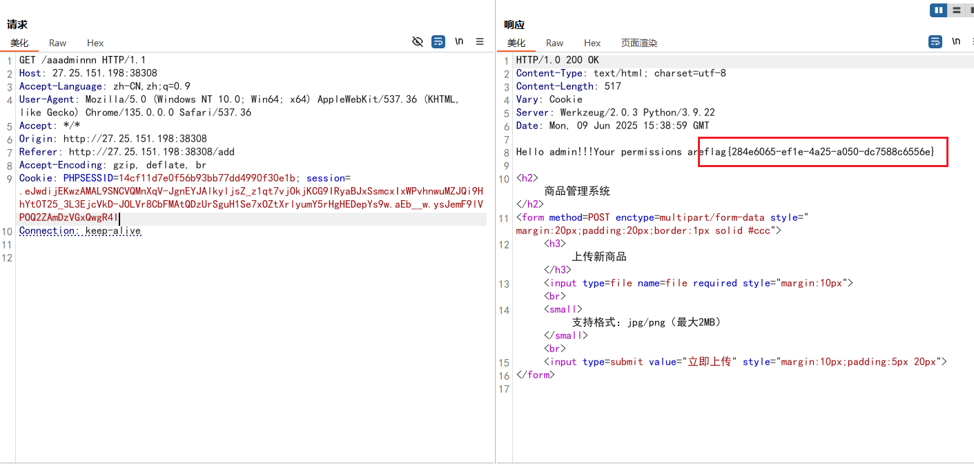Image resolution: width=974 pixels, height=464 pixels.
Task: Switch response view to Raw tab
Action: (555, 43)
